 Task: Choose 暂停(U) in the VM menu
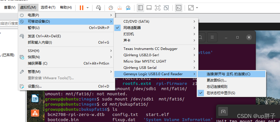pyautogui.click(x=66, y=28)
